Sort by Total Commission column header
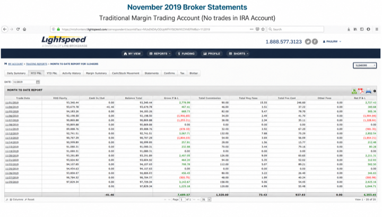 coord(210,98)
